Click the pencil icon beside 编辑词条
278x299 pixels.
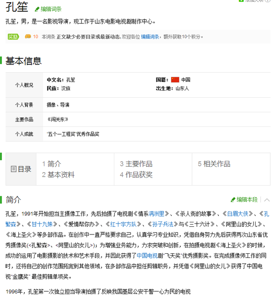click(37, 9)
